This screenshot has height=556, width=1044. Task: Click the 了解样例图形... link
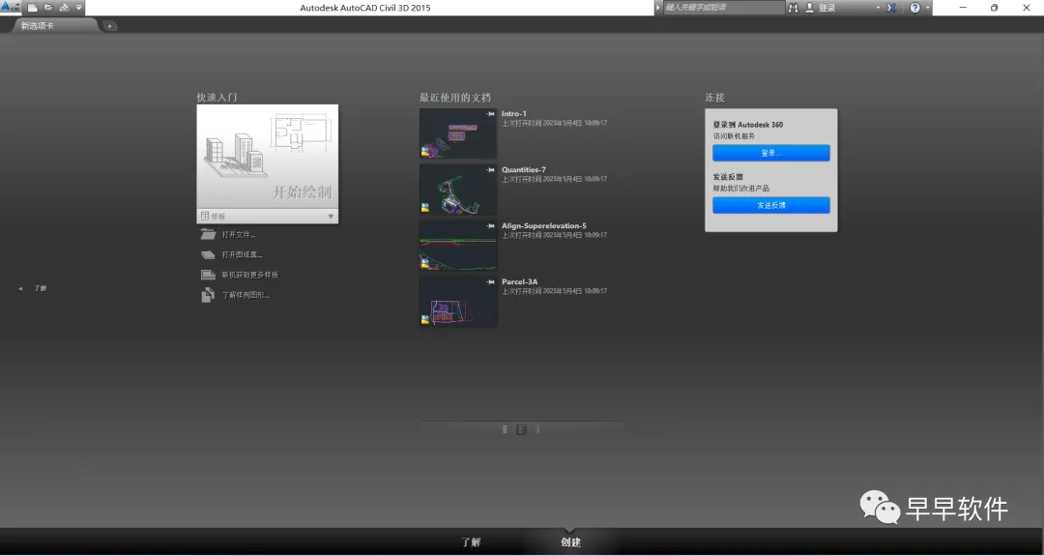coord(245,295)
